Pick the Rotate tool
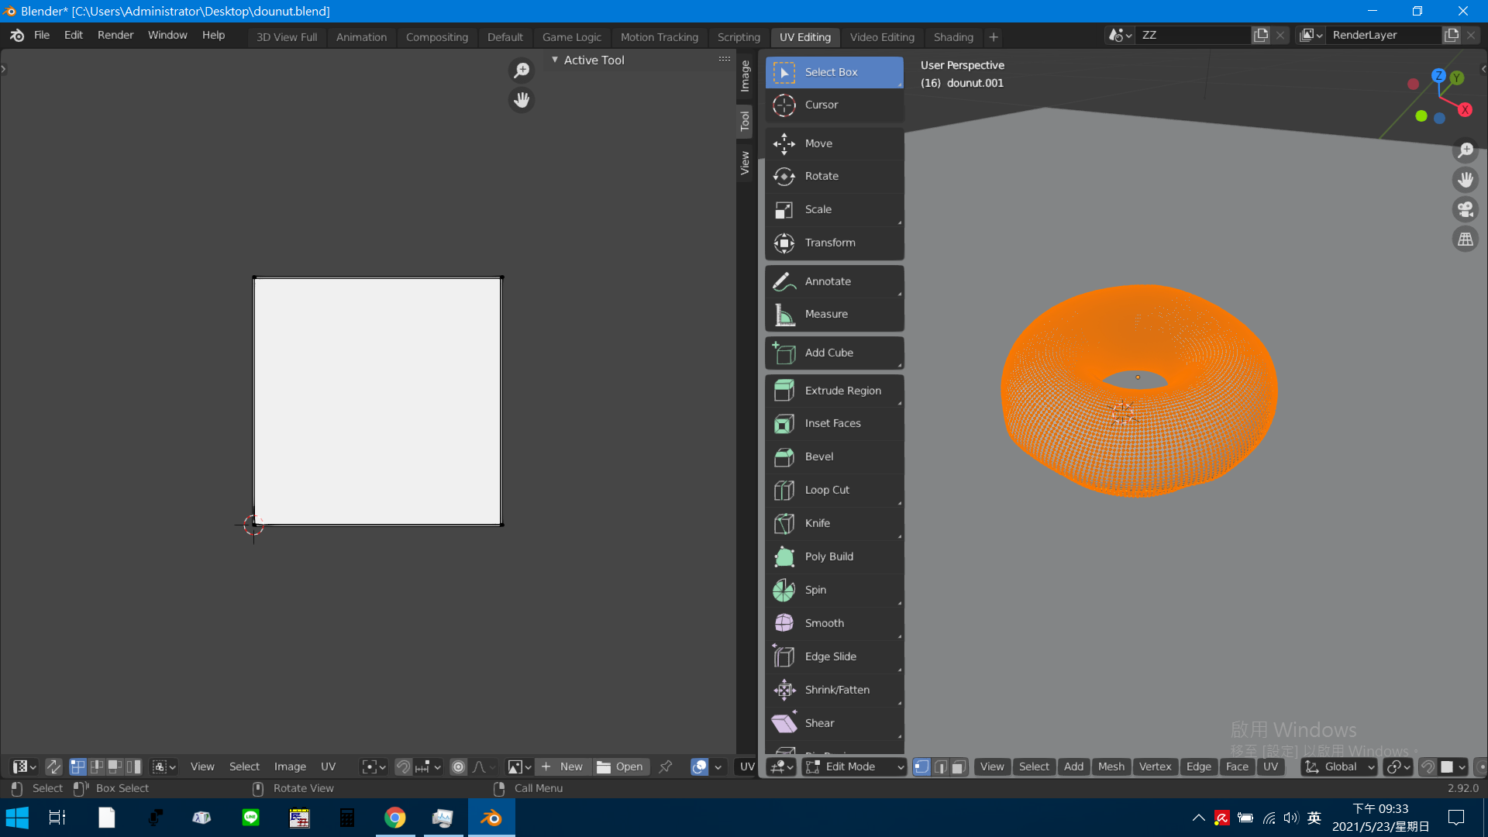The image size is (1488, 837). [835, 176]
